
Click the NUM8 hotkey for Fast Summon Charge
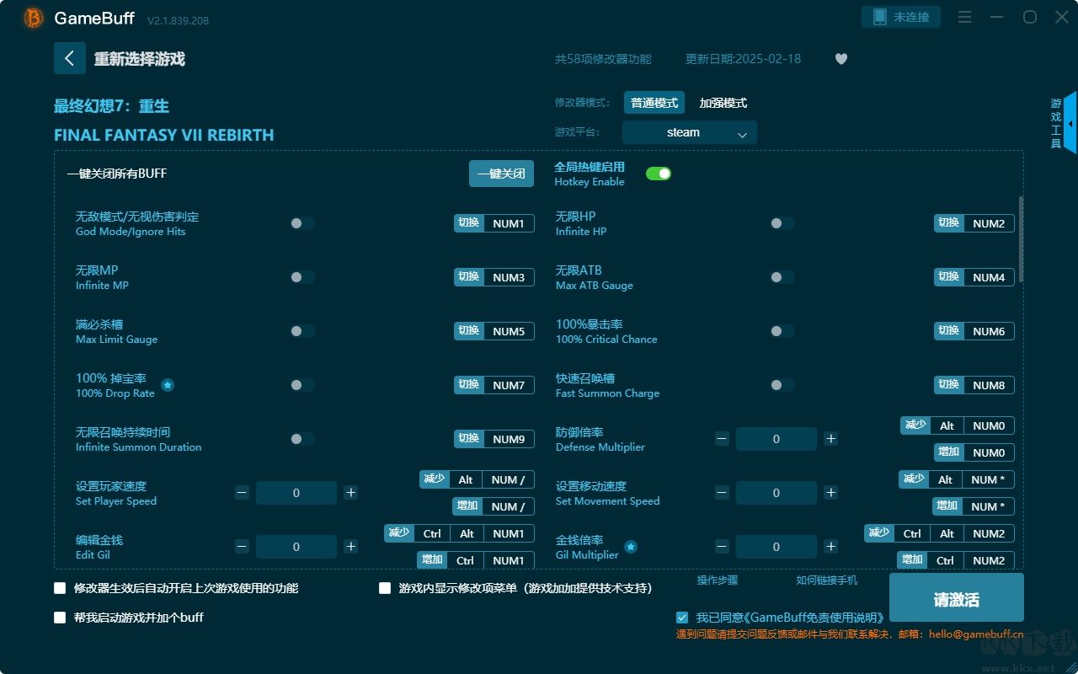989,385
